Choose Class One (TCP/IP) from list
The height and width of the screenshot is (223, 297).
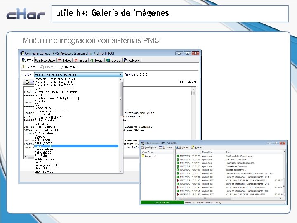(46, 130)
